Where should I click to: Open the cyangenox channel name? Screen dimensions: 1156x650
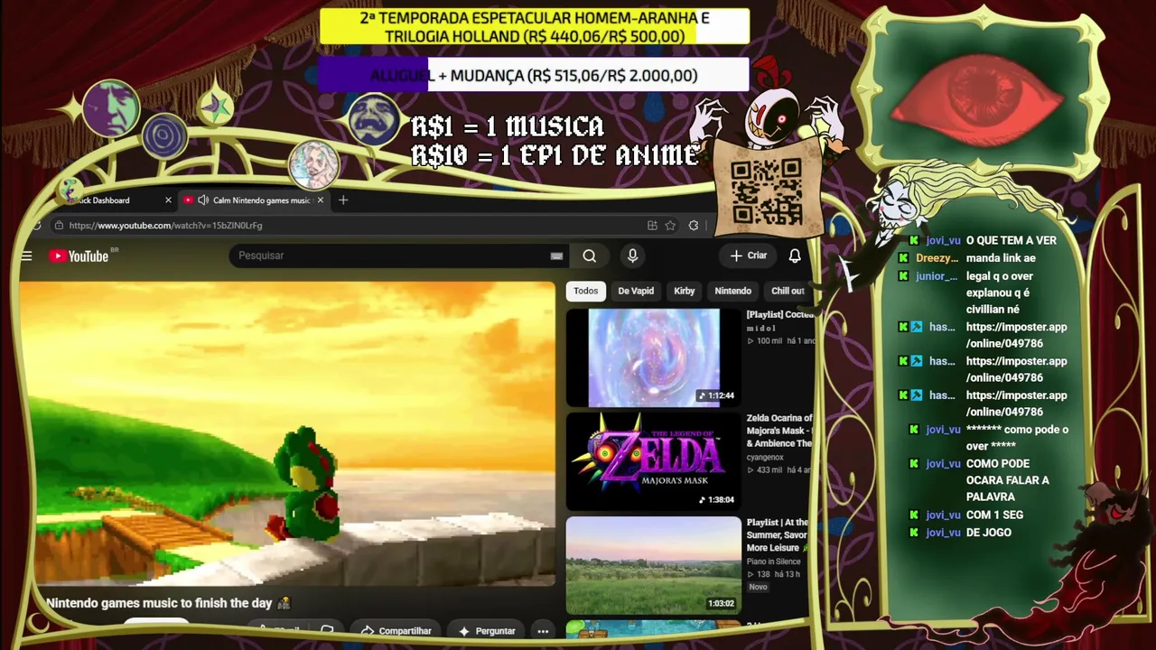[x=766, y=458]
